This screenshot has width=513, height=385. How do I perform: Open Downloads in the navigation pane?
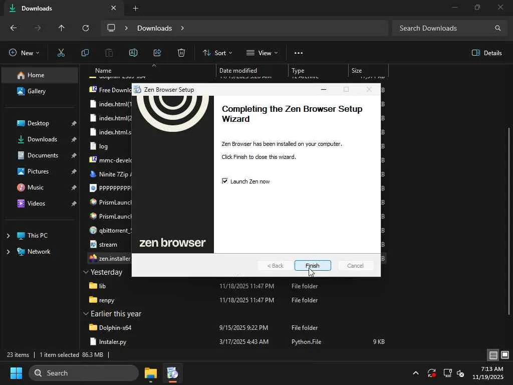(x=40, y=139)
